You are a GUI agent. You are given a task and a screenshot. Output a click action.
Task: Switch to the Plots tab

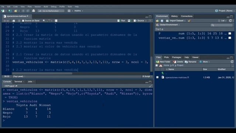pos(166,58)
